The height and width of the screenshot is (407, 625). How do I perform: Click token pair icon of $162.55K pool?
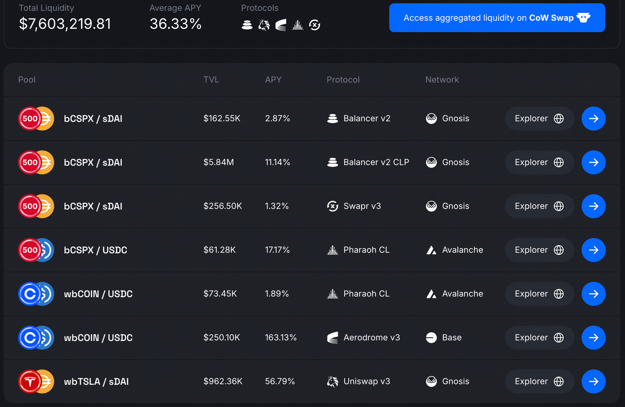(36, 118)
